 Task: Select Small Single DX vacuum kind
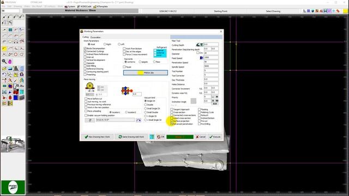(146, 108)
